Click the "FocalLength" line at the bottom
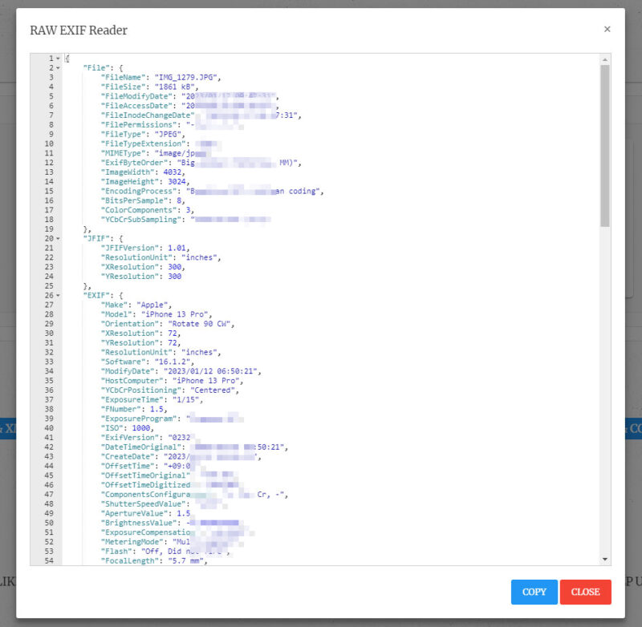Screen dimensions: 642x627 [152, 561]
